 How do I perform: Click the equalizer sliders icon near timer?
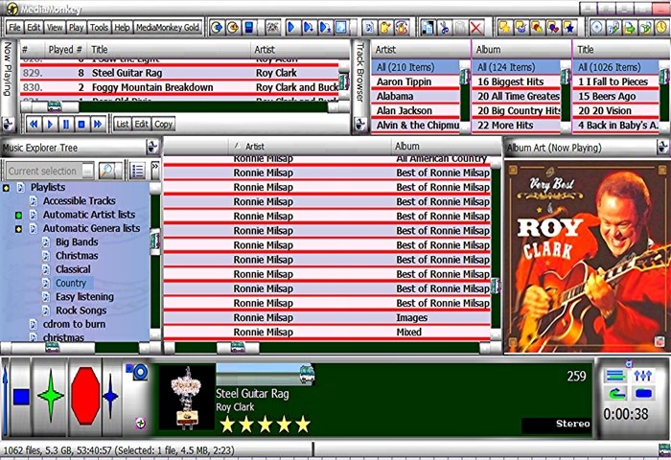642,375
